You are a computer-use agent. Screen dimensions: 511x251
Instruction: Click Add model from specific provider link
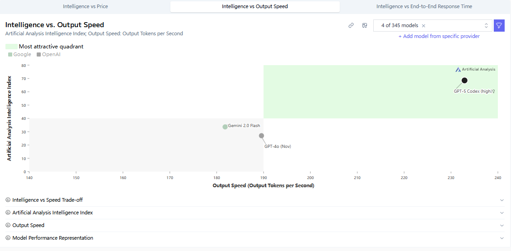(x=439, y=36)
